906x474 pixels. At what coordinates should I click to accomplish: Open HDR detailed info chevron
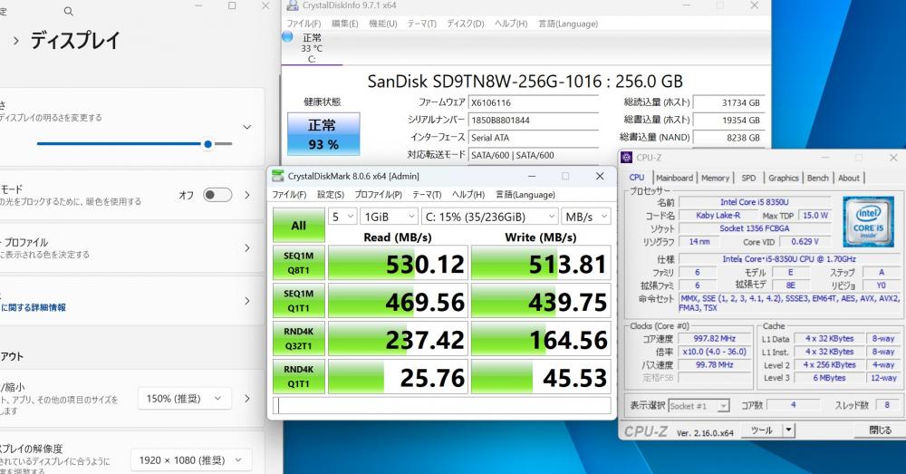point(247,301)
